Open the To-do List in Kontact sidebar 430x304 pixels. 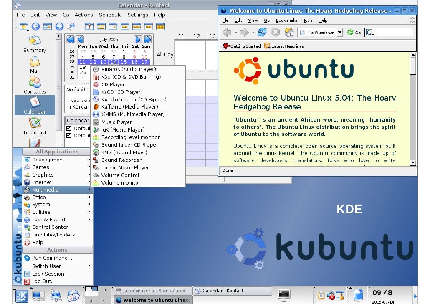pyautogui.click(x=35, y=126)
